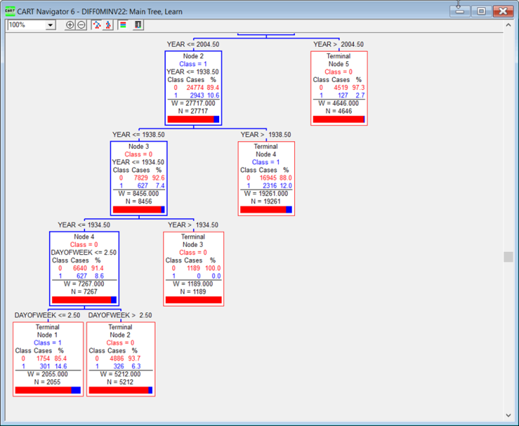Click the zoom percentage field showing 100%
The width and height of the screenshot is (519, 426).
coord(25,25)
